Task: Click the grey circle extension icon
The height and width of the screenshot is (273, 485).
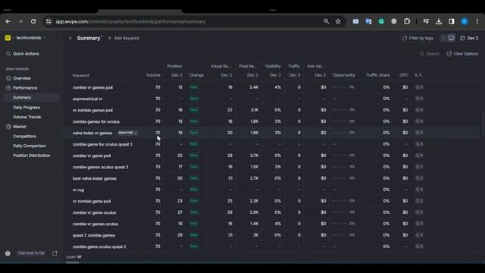Action: coord(394,21)
